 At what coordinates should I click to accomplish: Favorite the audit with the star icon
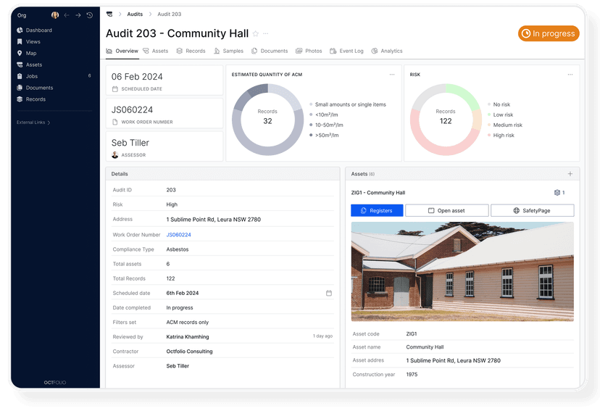click(256, 33)
